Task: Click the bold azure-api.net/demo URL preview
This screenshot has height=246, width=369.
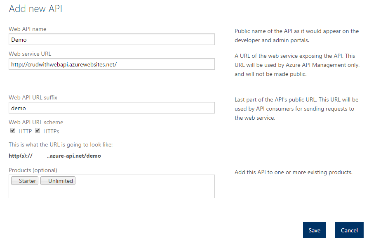Action: (x=74, y=156)
